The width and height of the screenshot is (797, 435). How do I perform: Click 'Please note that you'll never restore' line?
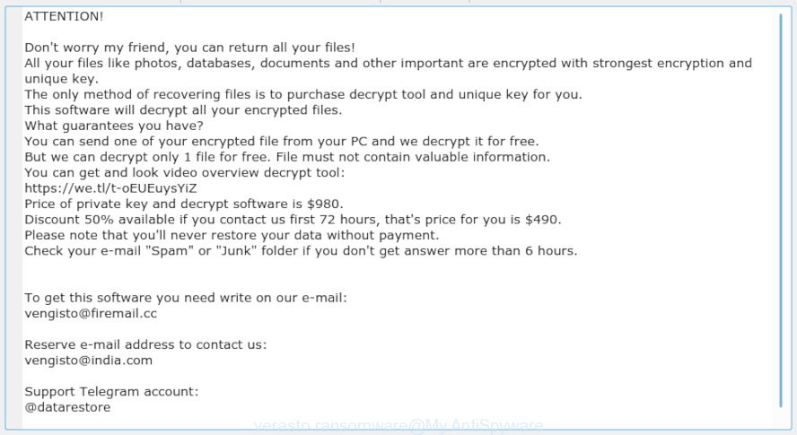pos(232,235)
